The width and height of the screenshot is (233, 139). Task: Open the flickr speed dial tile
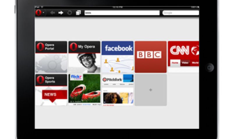click(84, 90)
